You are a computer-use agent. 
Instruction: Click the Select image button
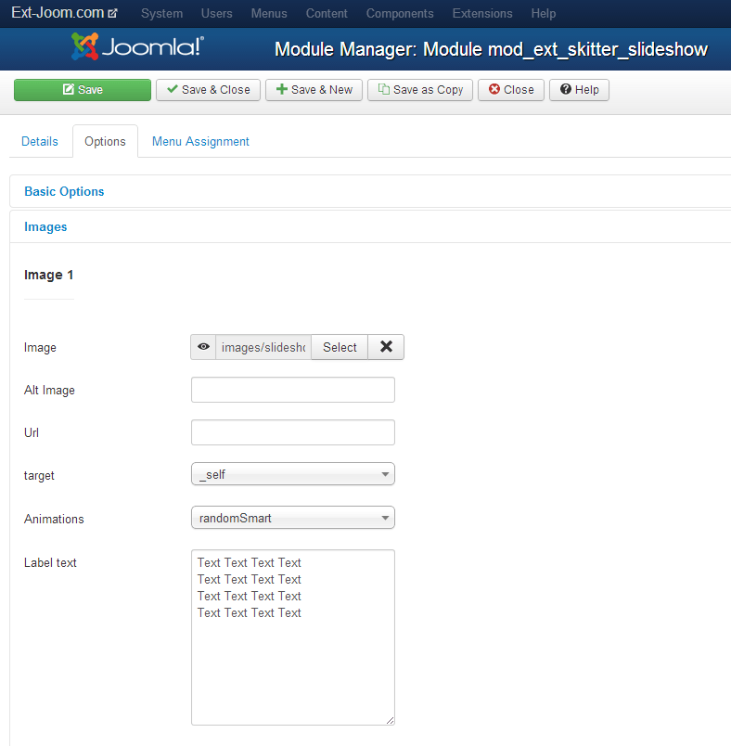[x=340, y=347]
